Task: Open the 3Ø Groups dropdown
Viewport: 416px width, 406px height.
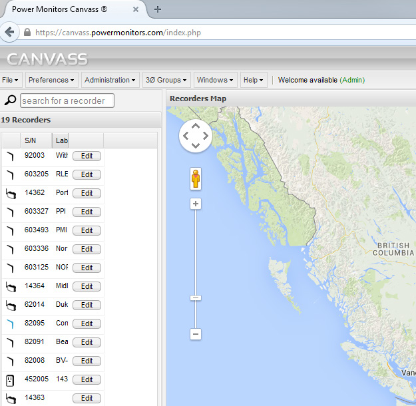Action: (166, 80)
